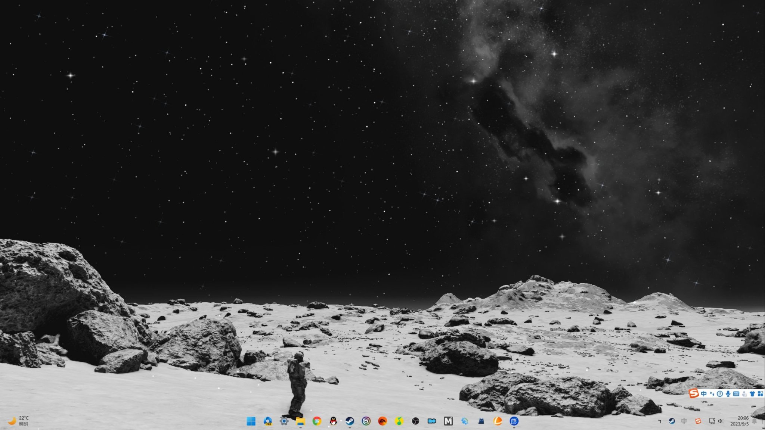This screenshot has width=765, height=430.
Task: Launch the EA app
Action: pos(382,421)
